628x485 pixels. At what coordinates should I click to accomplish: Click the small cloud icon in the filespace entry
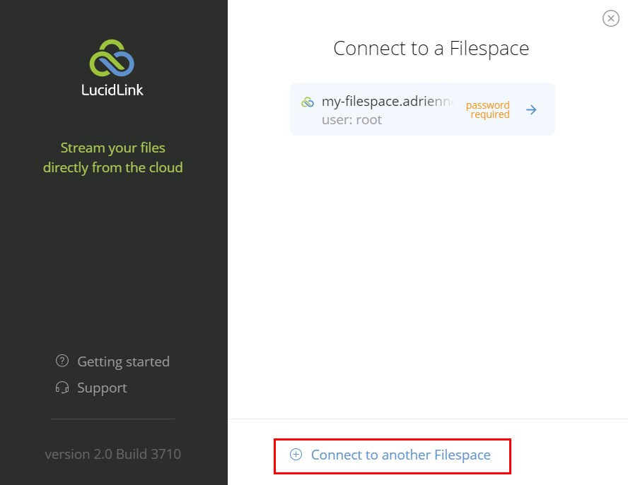click(308, 102)
